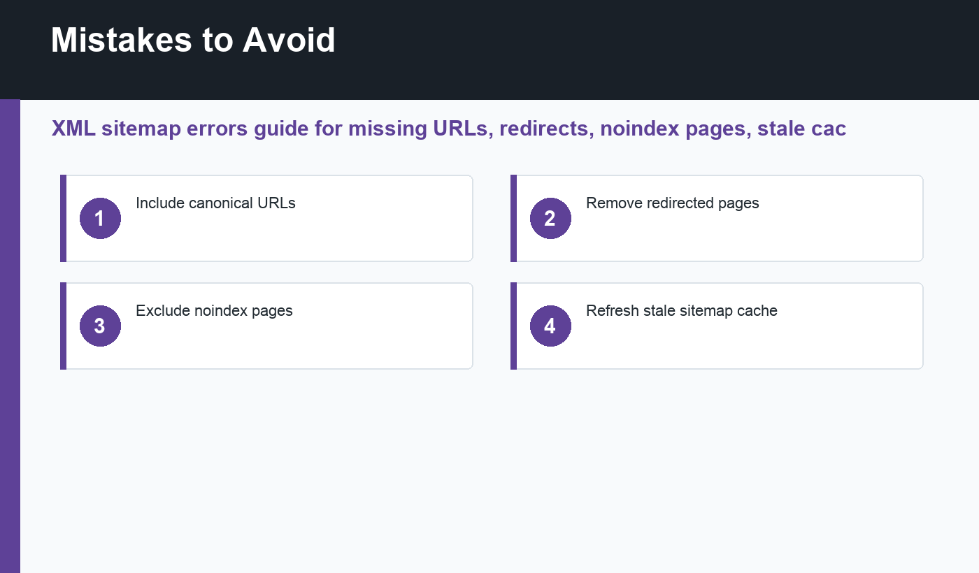The image size is (979, 573).
Task: Click the number 1 circle badge
Action: [x=100, y=218]
